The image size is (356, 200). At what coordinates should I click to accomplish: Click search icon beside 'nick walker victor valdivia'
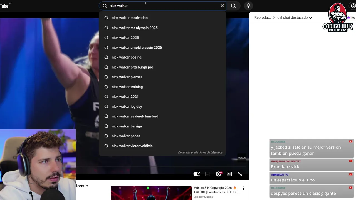point(106,146)
